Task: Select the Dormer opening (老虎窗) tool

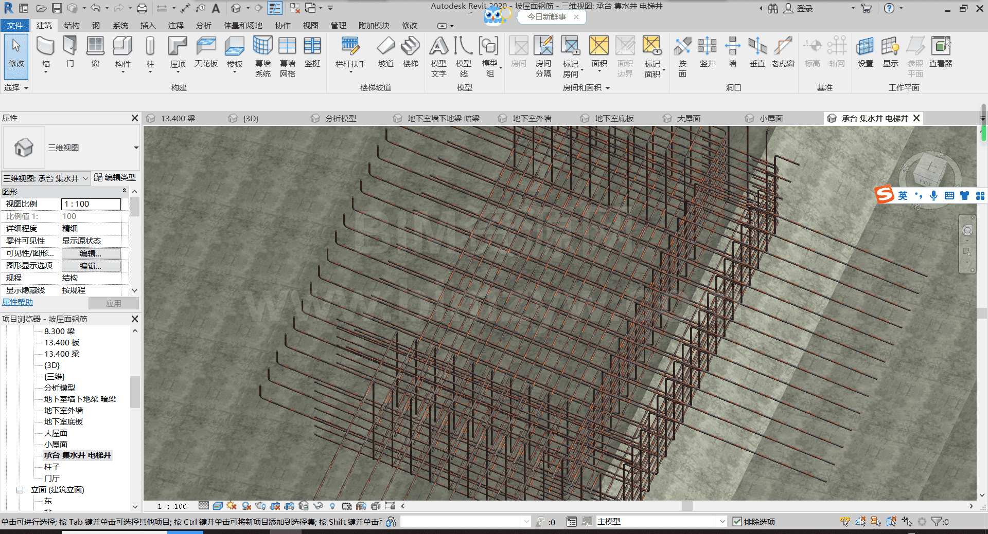Action: click(783, 52)
